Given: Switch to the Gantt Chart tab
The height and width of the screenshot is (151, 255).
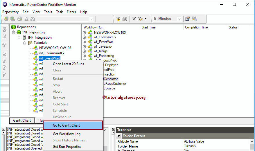Looking at the screenshot, I should pyautogui.click(x=22, y=121).
